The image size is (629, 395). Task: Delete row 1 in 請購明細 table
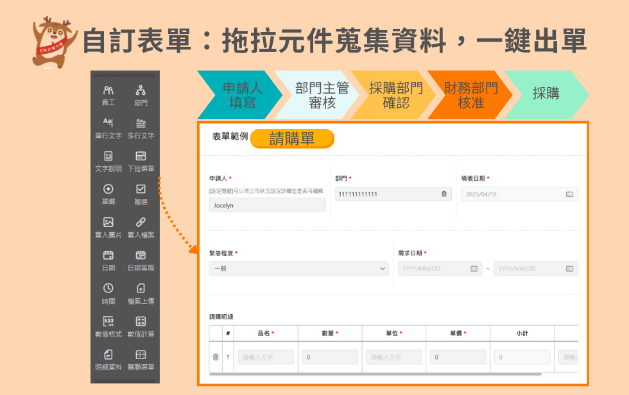click(x=216, y=357)
